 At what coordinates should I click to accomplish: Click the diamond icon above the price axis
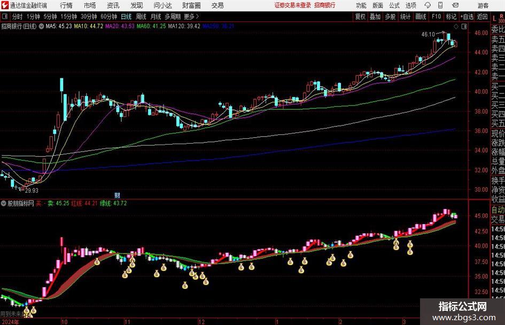click(456, 26)
